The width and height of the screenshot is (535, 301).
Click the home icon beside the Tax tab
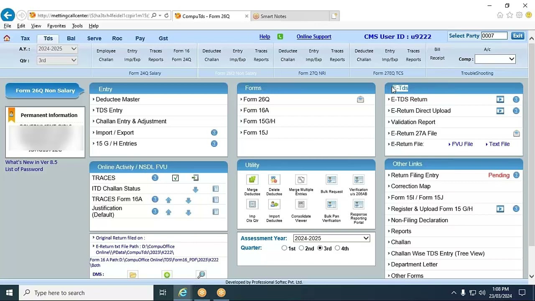click(7, 38)
